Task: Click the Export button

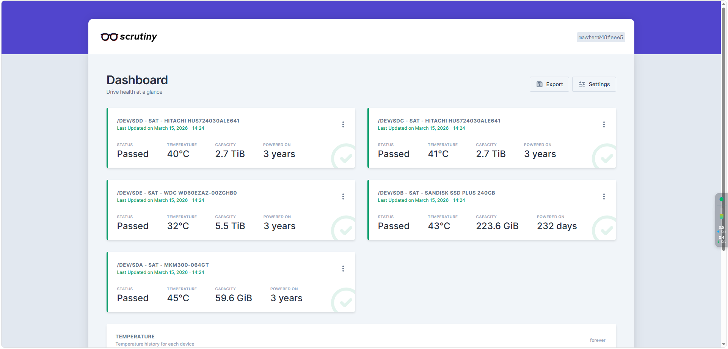Action: [x=549, y=84]
